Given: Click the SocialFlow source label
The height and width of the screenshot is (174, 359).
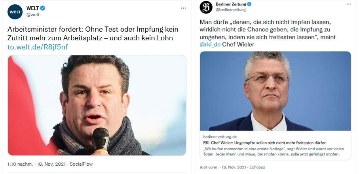Looking at the screenshot, I should click(x=81, y=164).
